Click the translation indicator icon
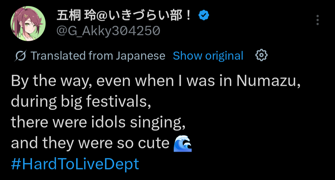335x180 pixels. (20, 56)
